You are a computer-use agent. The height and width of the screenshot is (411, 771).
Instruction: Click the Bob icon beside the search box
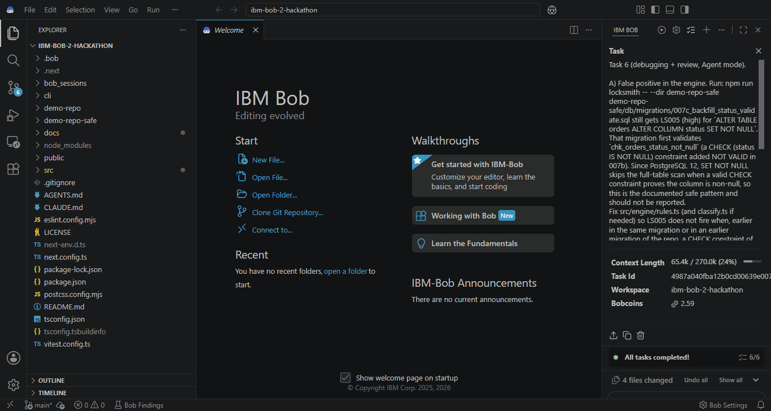(x=552, y=10)
